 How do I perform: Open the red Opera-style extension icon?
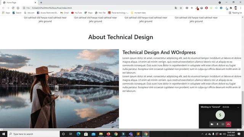pyautogui.click(x=206, y=8)
